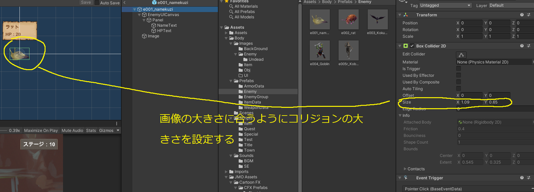Screen dimensions: 534x192
Task: Click the Box Collider 2D component icon
Action: [x=406, y=46]
